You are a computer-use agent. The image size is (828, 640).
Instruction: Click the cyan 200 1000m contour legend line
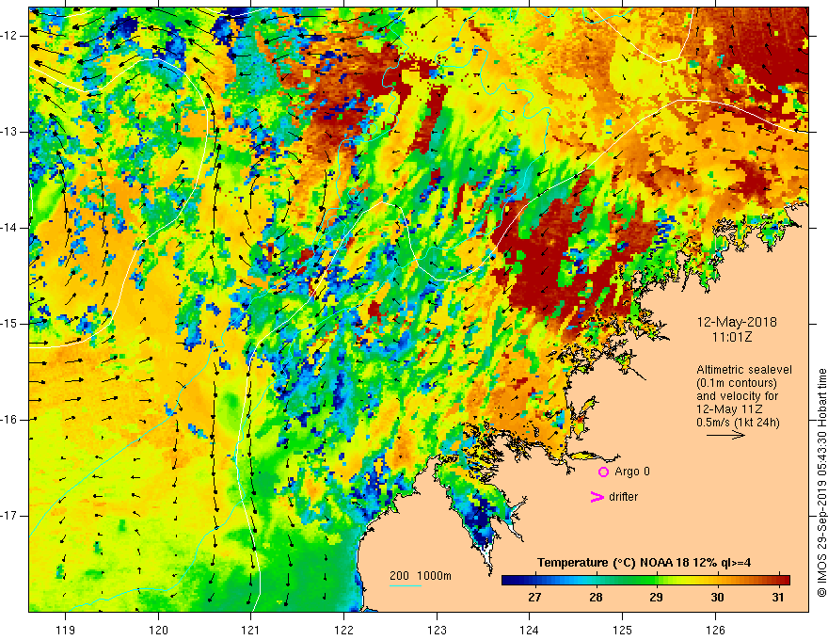coord(406,585)
